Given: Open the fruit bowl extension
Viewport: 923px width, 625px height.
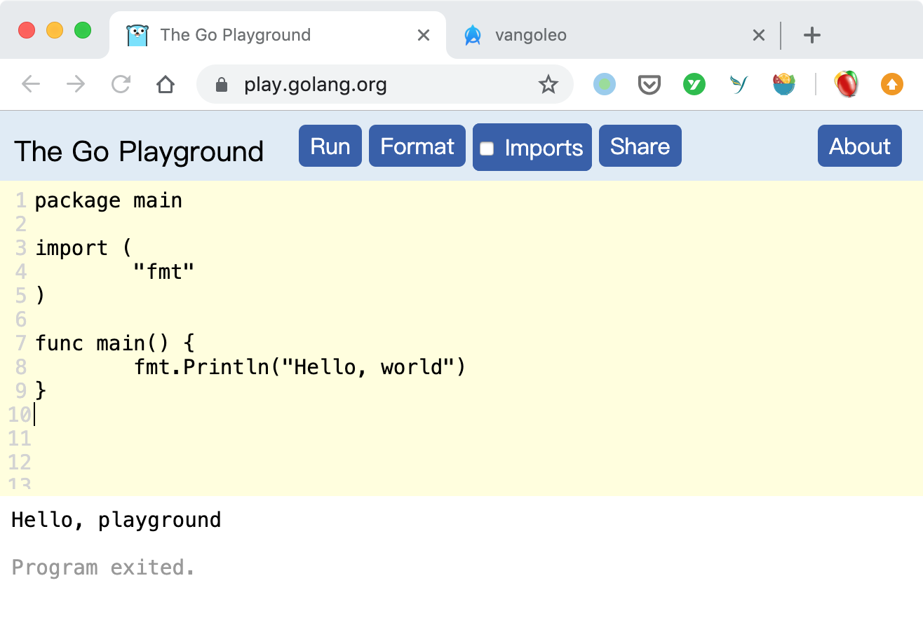Looking at the screenshot, I should pos(783,84).
